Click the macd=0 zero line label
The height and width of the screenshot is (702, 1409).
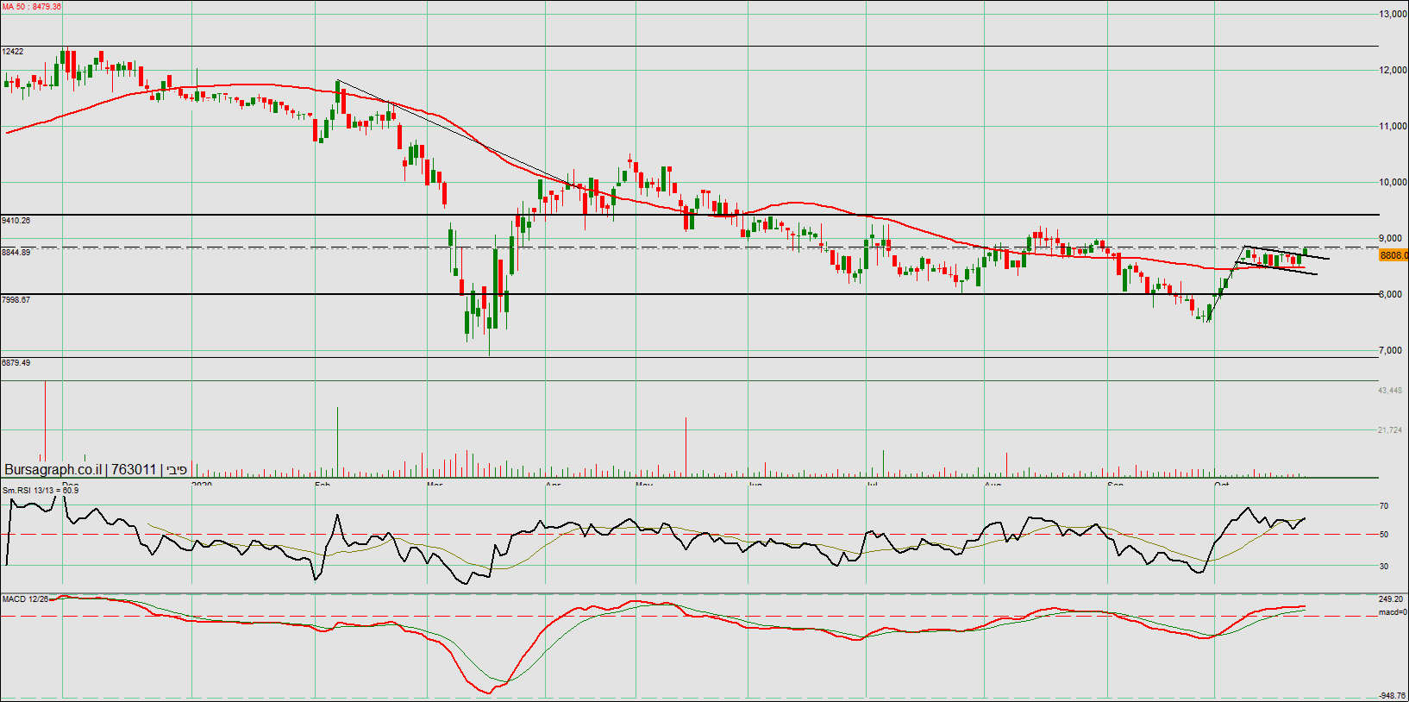click(x=1392, y=612)
